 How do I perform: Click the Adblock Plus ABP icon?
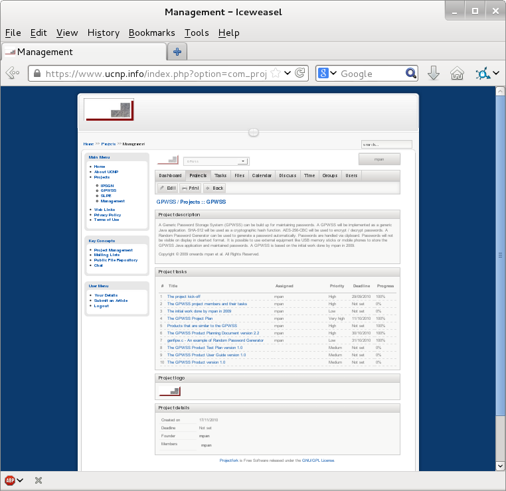click(11, 480)
